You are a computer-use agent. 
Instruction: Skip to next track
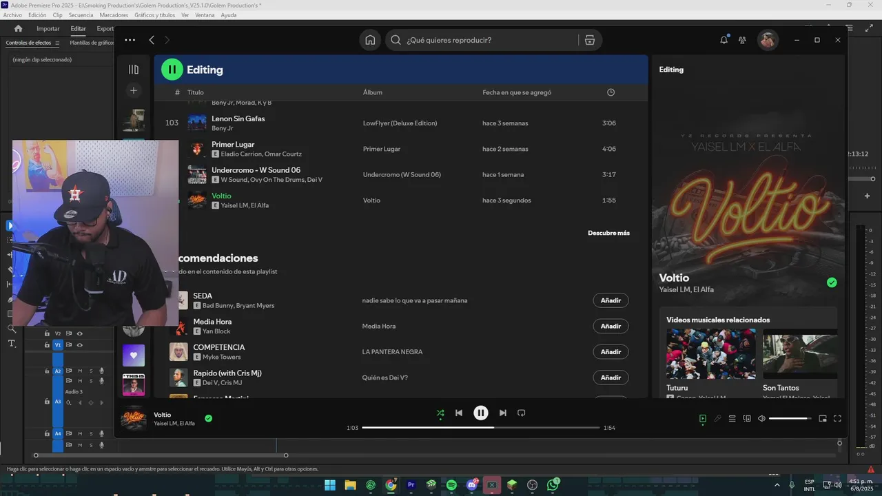503,413
